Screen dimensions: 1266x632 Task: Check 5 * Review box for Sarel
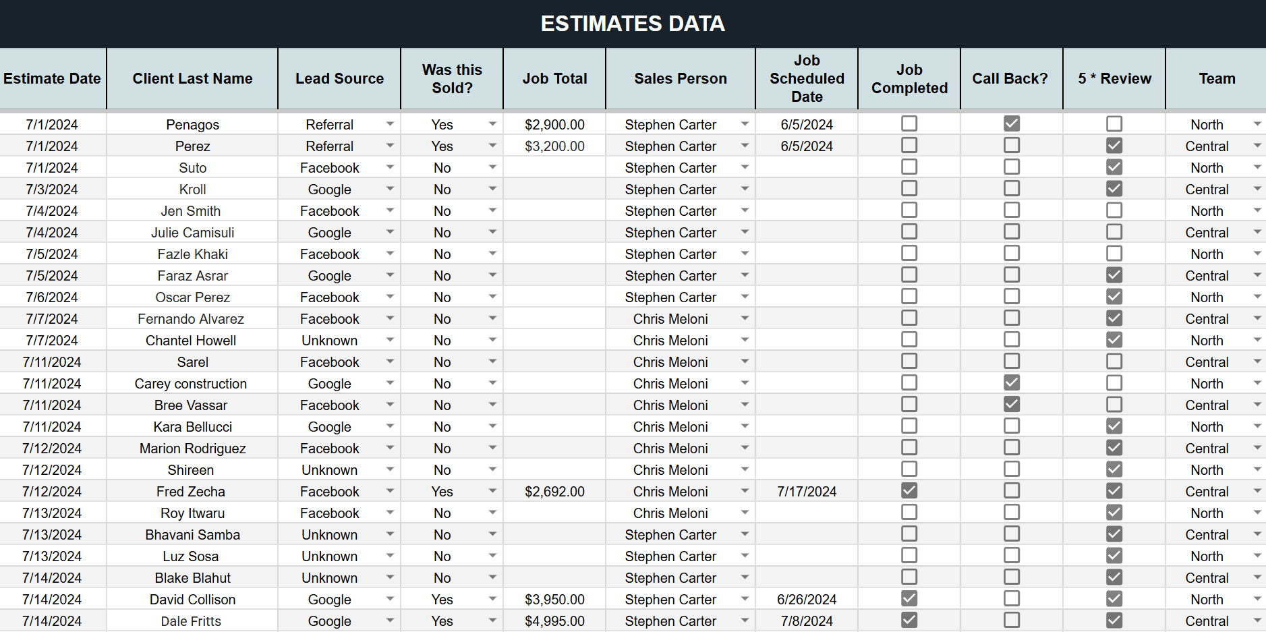(1114, 361)
